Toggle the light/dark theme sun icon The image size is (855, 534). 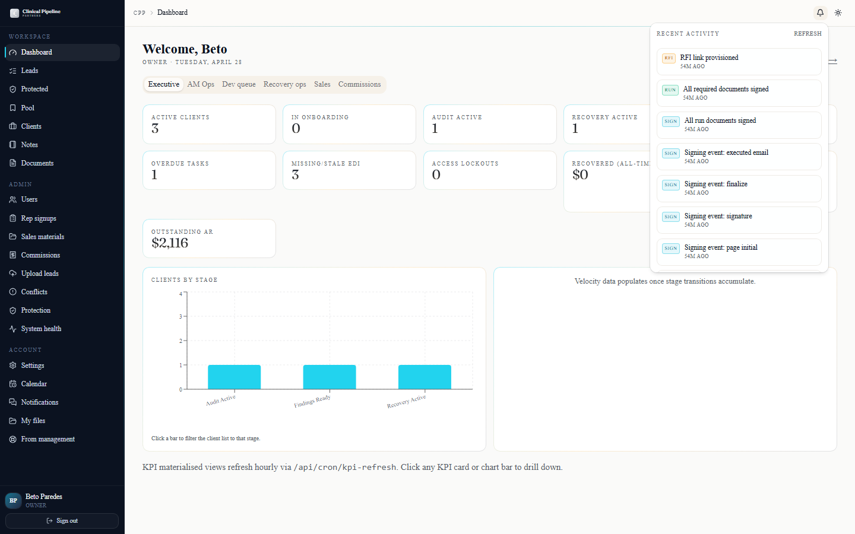[x=838, y=12]
